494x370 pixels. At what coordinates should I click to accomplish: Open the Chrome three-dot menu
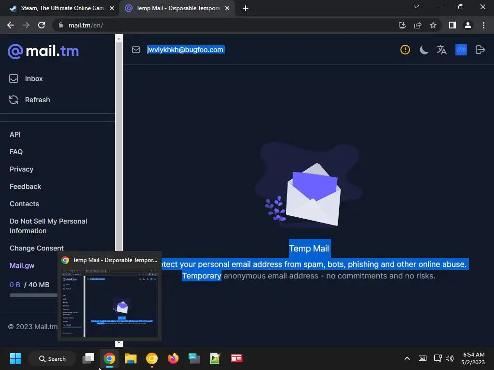(x=483, y=25)
